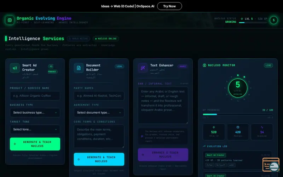Open the Select tone dropdown
Viewport: 283px width, 177px height.
pyautogui.click(x=35, y=129)
